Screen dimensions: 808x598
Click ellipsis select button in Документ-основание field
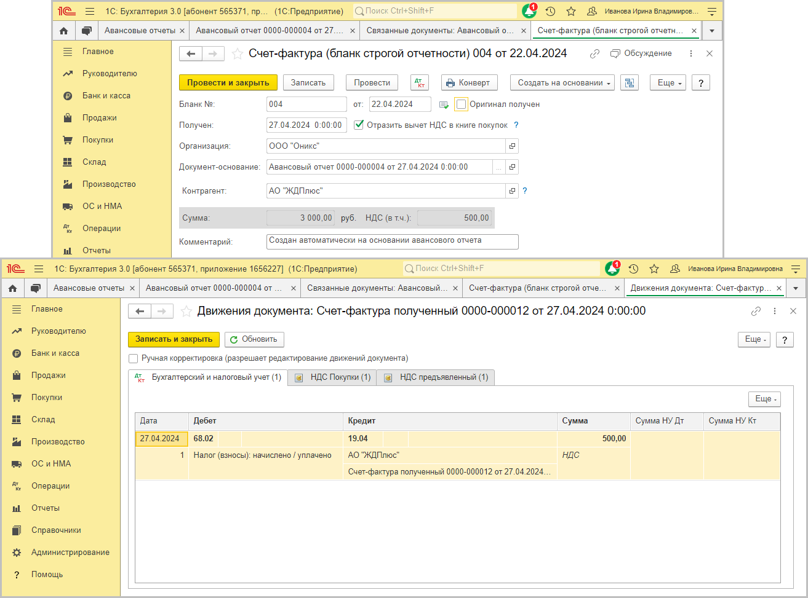499,167
